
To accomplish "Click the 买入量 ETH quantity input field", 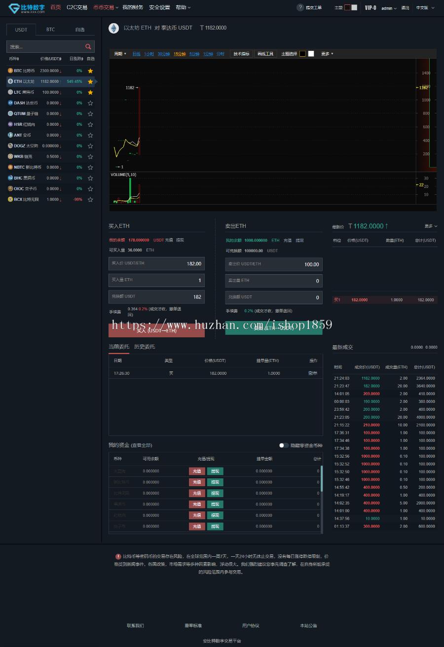I will click(156, 280).
